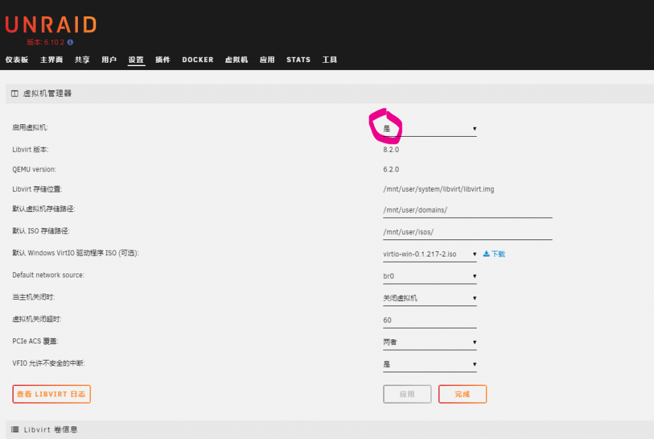Click the UNRAID logo
Screen dimensions: 654x439
click(51, 25)
